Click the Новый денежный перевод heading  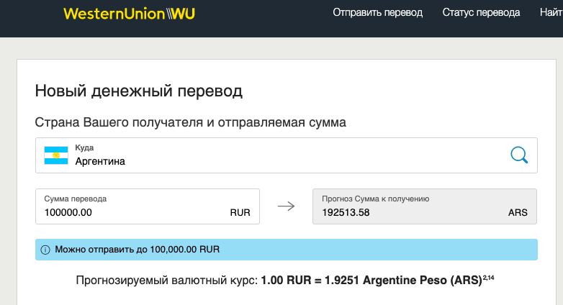click(x=139, y=91)
